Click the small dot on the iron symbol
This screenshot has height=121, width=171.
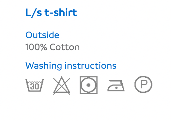point(117,88)
